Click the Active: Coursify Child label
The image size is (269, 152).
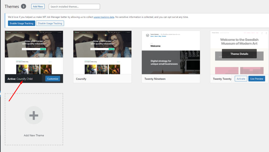[x=20, y=79]
